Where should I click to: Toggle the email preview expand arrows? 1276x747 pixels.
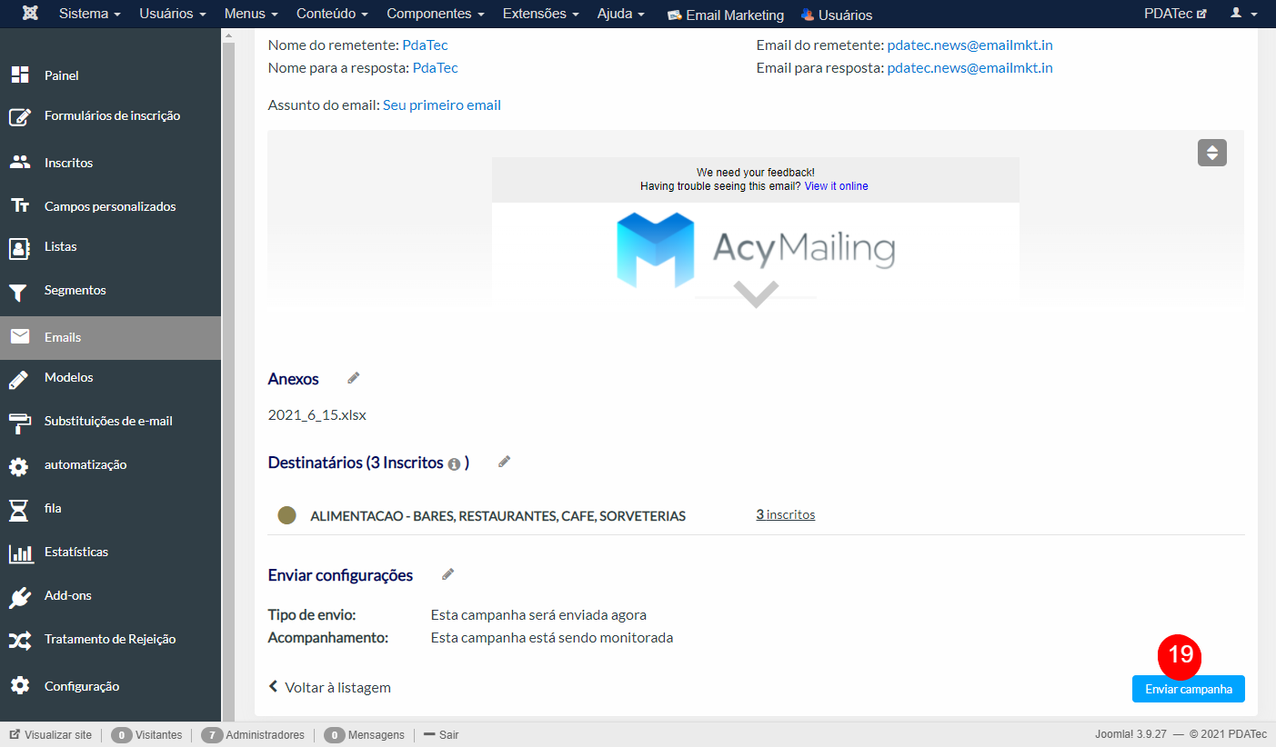click(1211, 153)
